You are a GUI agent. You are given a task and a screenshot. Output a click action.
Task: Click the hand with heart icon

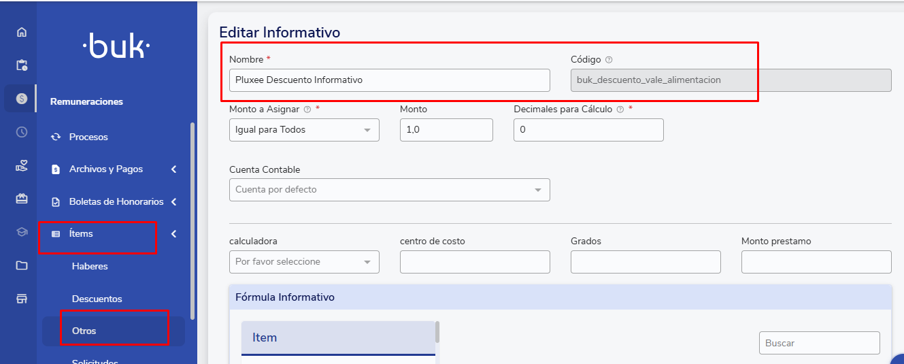22,165
